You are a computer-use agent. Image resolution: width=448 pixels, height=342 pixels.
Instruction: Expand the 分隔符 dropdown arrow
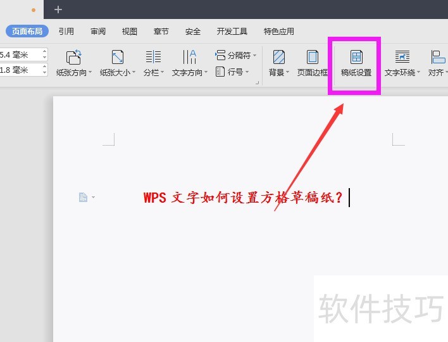254,55
